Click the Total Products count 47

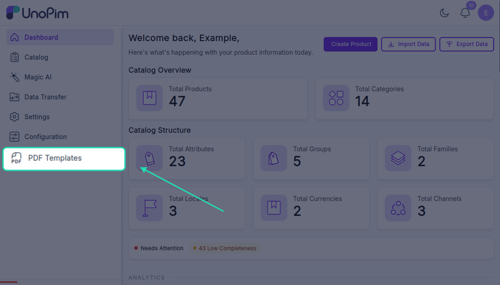click(177, 101)
